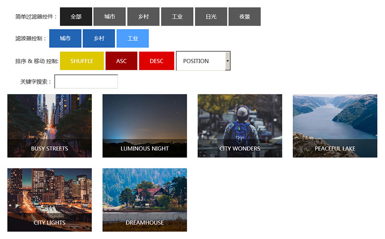Open the Luminous Night image
The image size is (385, 239).
[x=145, y=126]
